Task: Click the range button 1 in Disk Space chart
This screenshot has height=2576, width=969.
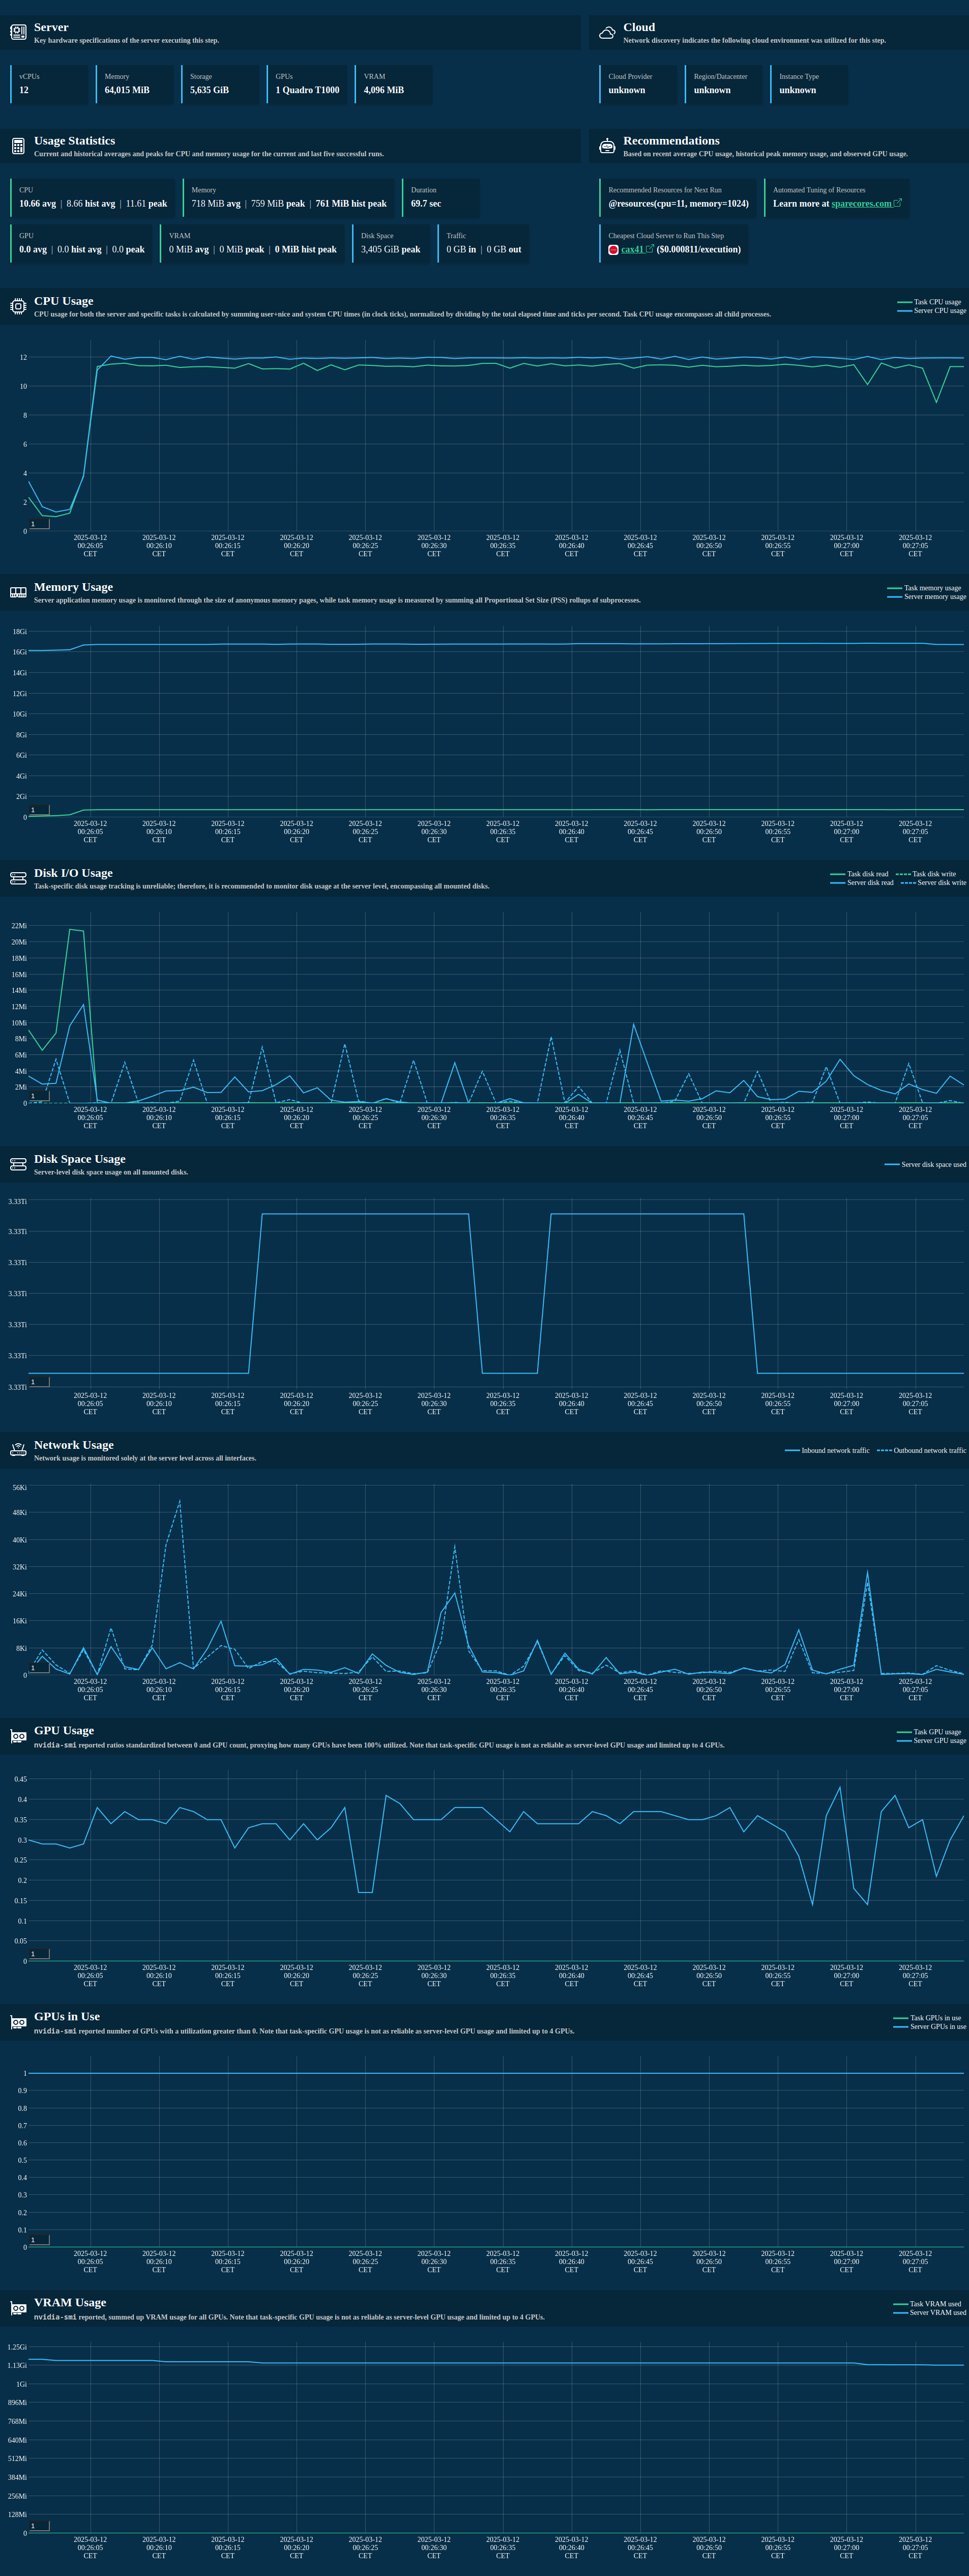Action: pyautogui.click(x=39, y=1382)
